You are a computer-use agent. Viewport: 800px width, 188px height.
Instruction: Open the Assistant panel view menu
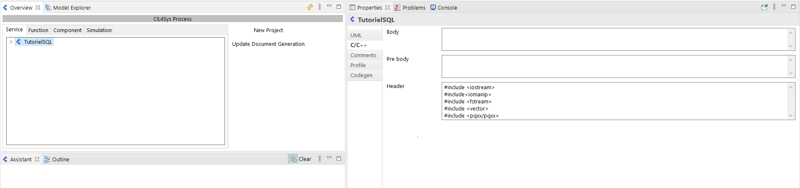[x=320, y=159]
